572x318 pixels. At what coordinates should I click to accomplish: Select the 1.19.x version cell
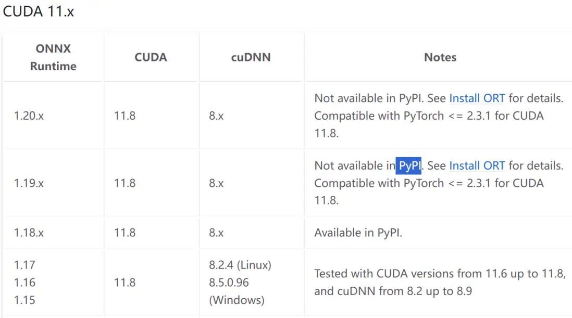pyautogui.click(x=29, y=183)
